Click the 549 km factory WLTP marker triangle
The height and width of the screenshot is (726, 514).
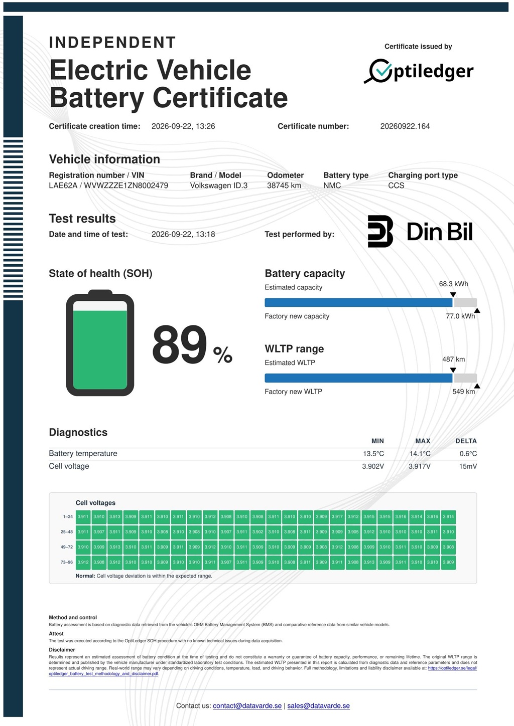pos(477,386)
